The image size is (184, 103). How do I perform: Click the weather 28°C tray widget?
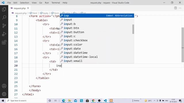[x=148, y=100]
